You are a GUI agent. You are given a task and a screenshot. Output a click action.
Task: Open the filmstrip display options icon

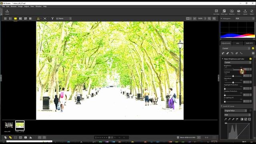(38, 19)
